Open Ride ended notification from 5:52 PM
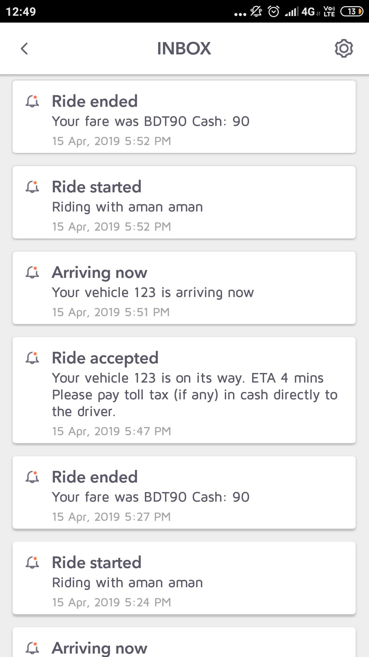 point(184,117)
